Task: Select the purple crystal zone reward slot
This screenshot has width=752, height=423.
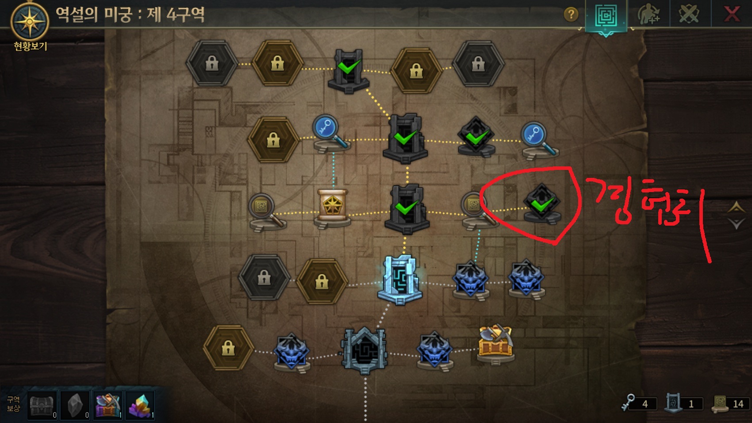Action: [x=140, y=405]
